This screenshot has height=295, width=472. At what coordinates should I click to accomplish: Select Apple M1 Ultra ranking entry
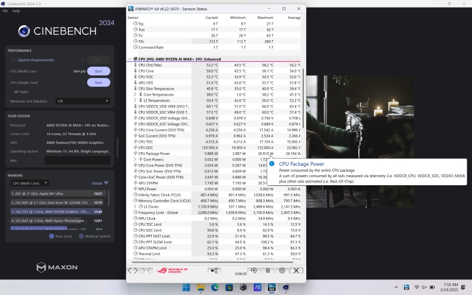pos(57,194)
